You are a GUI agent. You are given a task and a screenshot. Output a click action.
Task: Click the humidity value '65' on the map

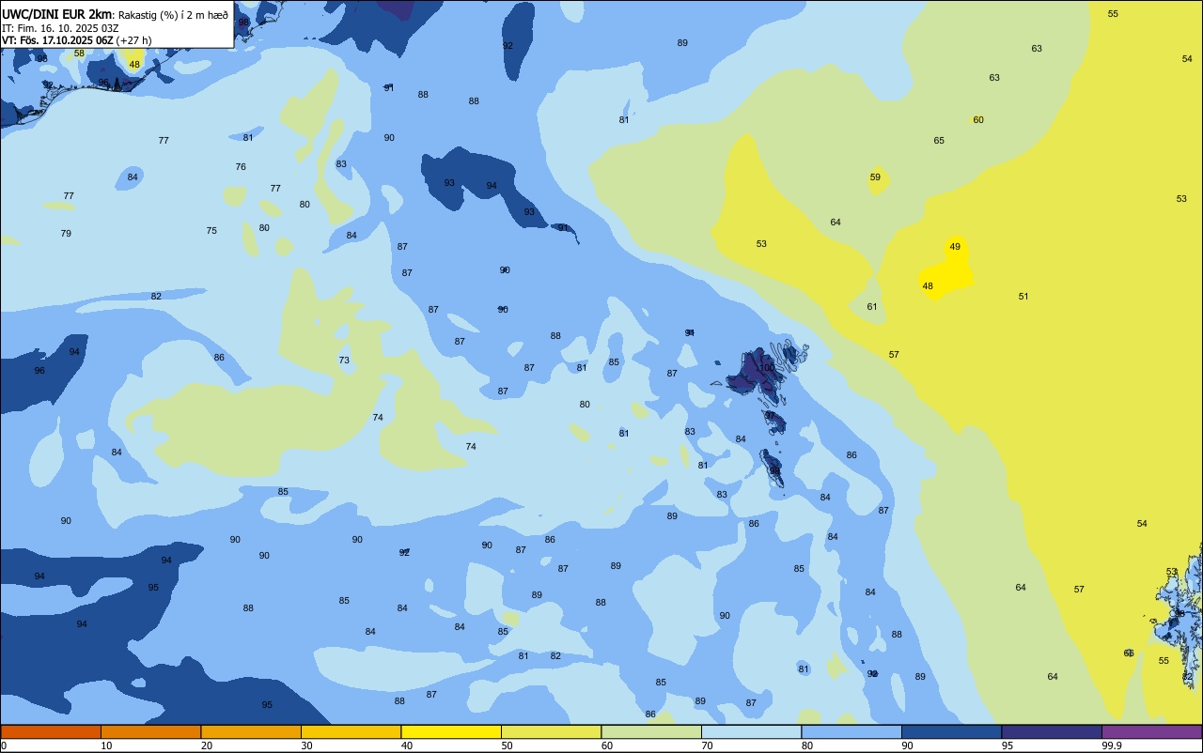coord(939,141)
